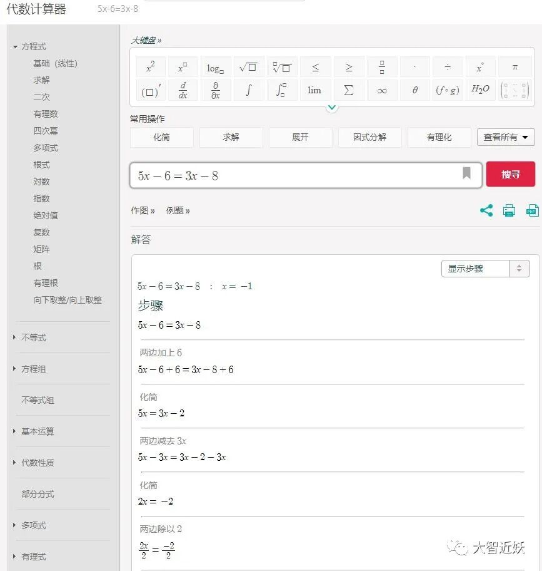The width and height of the screenshot is (542, 571).
Task: Click the 有理化 operation button
Action: [x=439, y=137]
